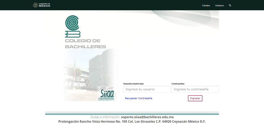Click the 'COLEGIO DE BACHILLERES' gray title text

pos(85,44)
